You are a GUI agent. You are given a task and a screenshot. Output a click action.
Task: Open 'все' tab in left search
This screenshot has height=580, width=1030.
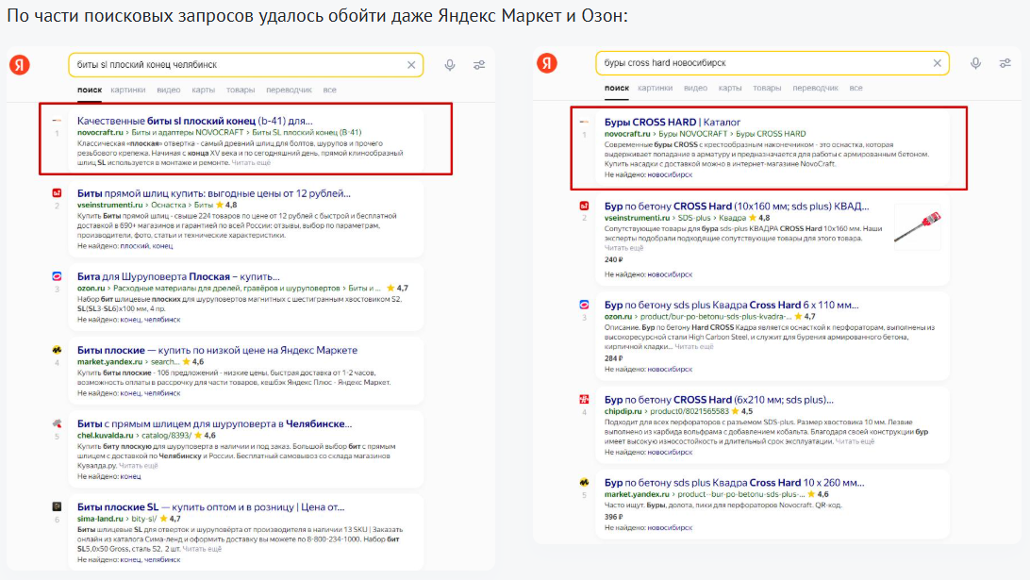(330, 90)
